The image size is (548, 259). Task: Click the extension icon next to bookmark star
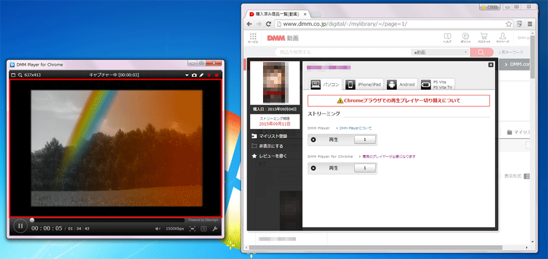(520, 24)
